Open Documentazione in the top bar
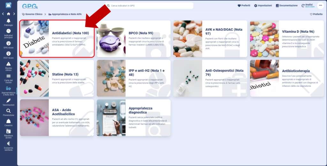 pyautogui.click(x=286, y=5)
